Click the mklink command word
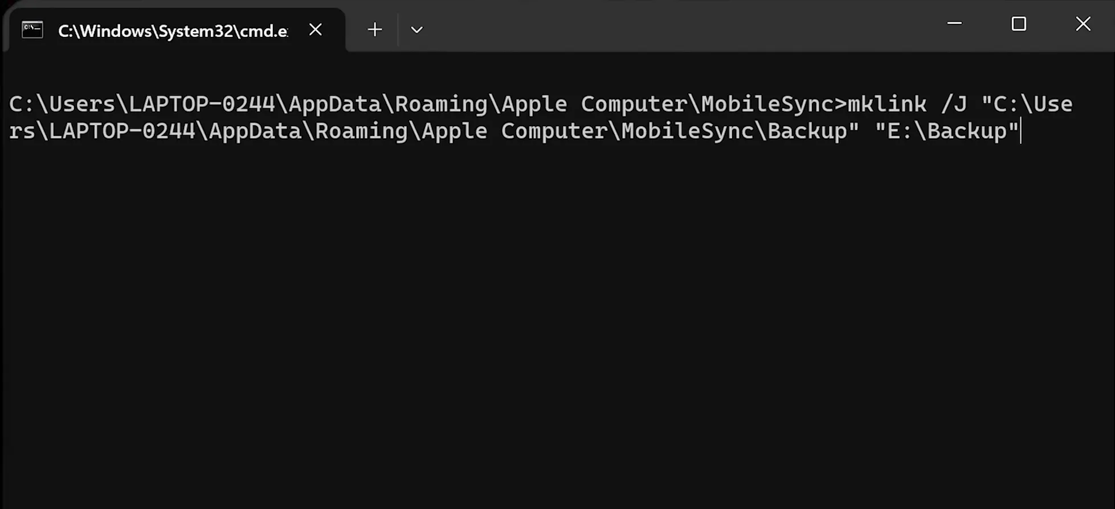Image resolution: width=1115 pixels, height=509 pixels. tap(887, 104)
